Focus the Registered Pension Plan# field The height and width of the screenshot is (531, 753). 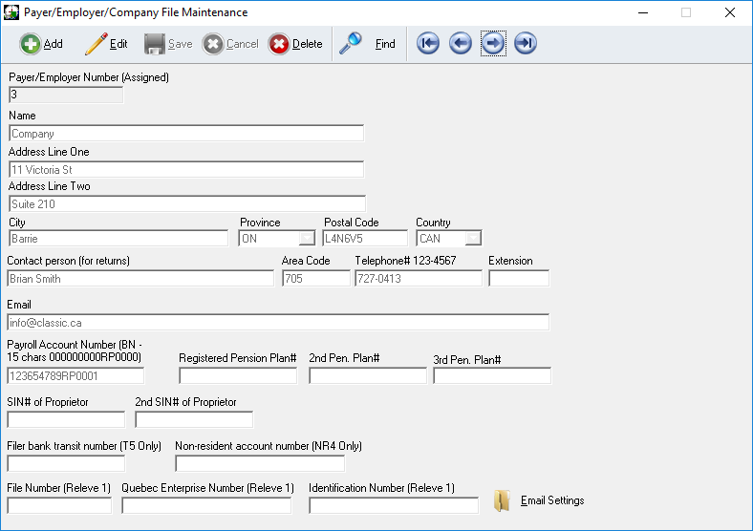[237, 376]
